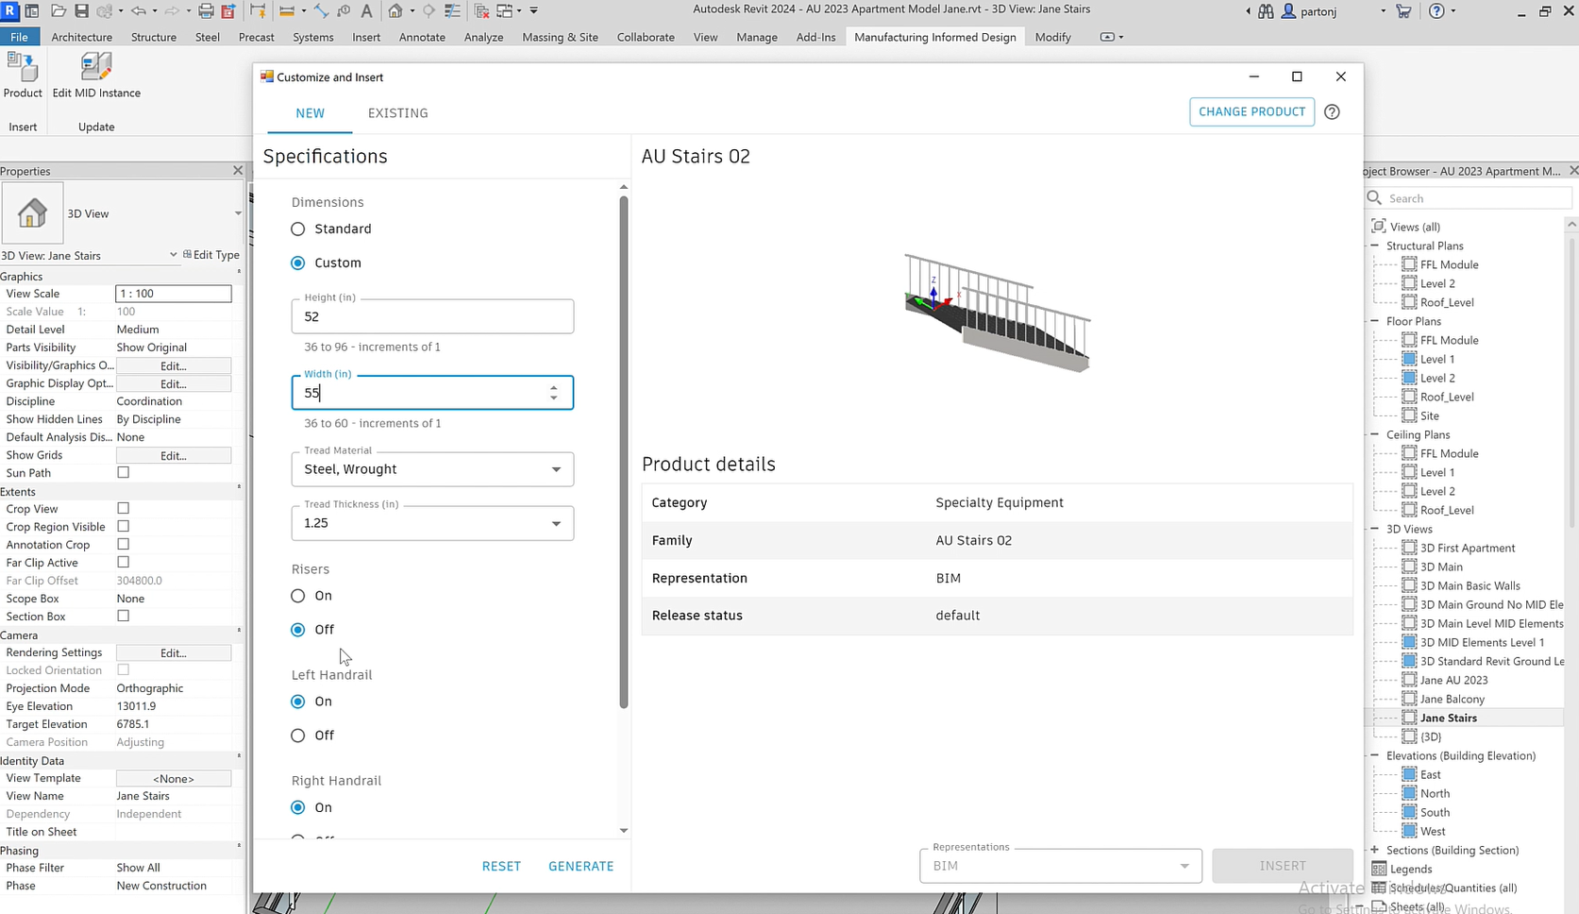Toggle Thin Lines icon in quick access toolbar
Image resolution: width=1579 pixels, height=914 pixels.
click(x=452, y=11)
